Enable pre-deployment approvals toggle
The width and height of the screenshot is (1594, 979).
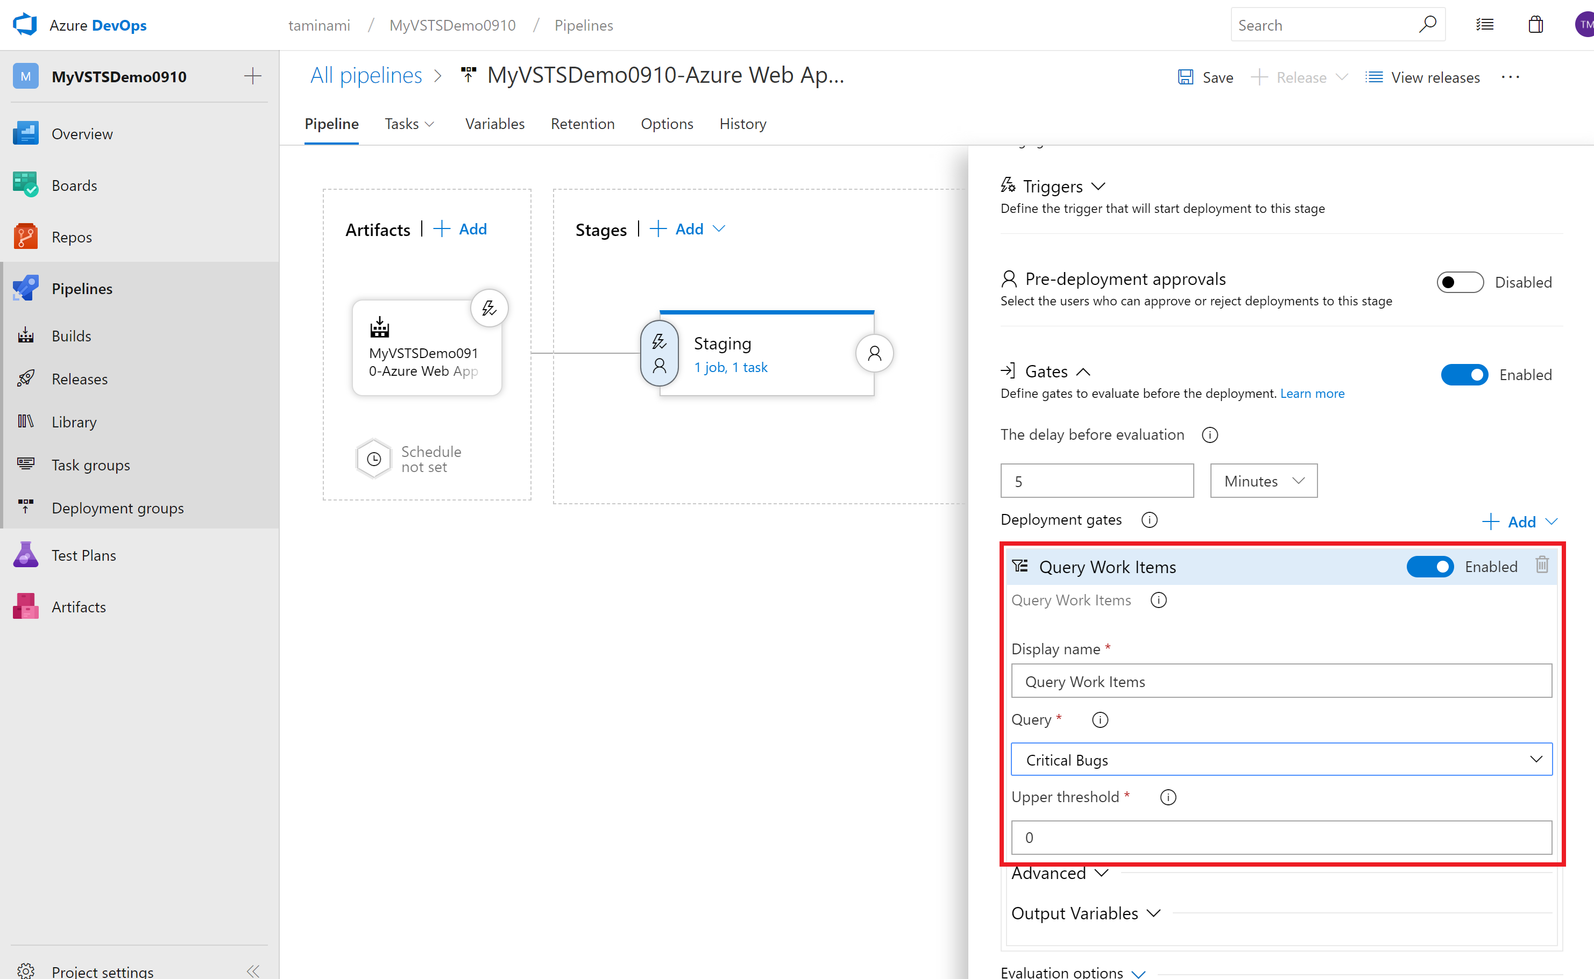coord(1460,282)
